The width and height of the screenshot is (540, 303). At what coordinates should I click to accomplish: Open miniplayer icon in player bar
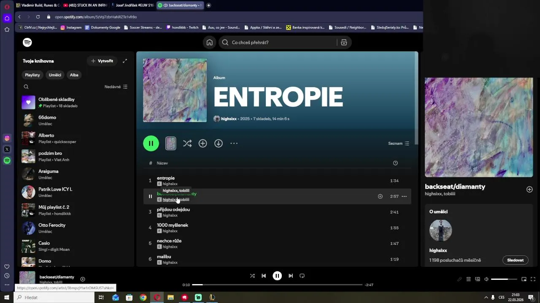524,279
